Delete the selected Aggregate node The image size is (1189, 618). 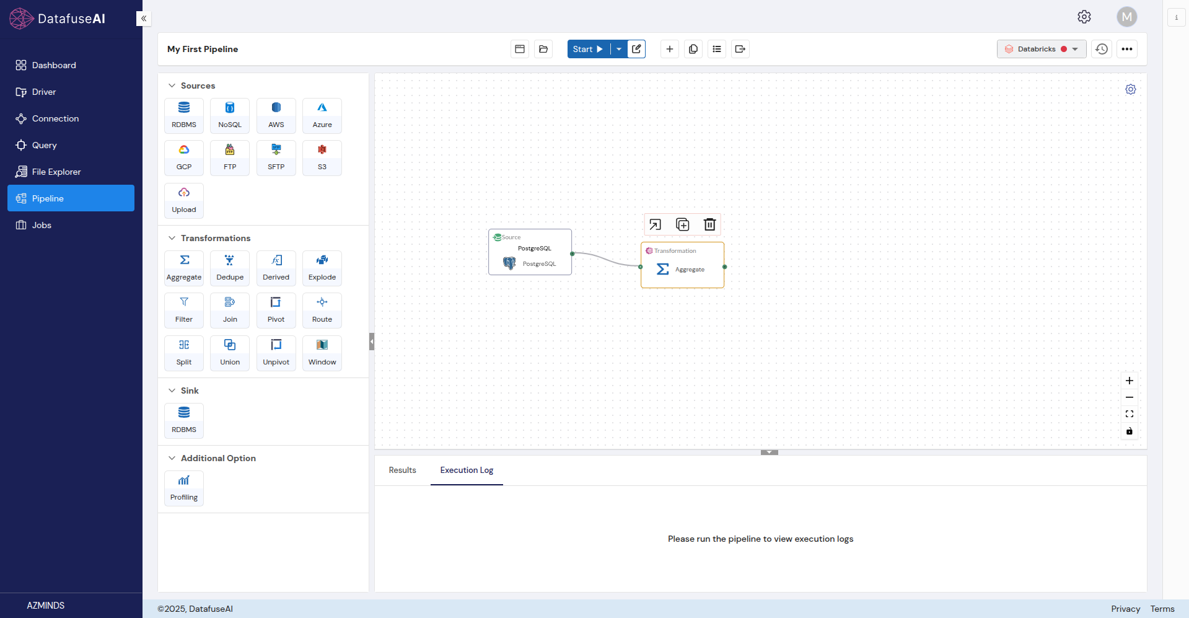point(709,224)
